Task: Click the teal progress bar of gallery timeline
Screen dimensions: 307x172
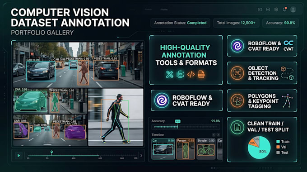Action: [64, 156]
